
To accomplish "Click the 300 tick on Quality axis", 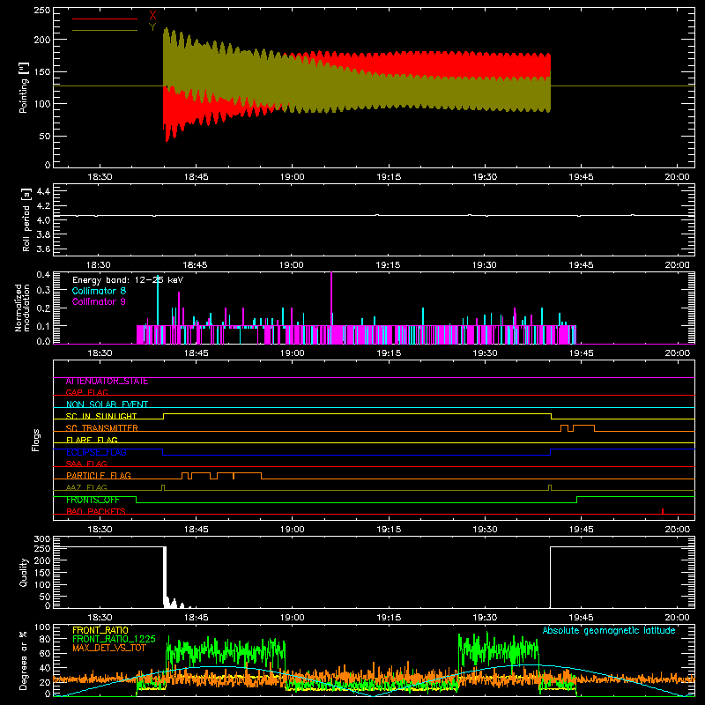I will (41, 539).
